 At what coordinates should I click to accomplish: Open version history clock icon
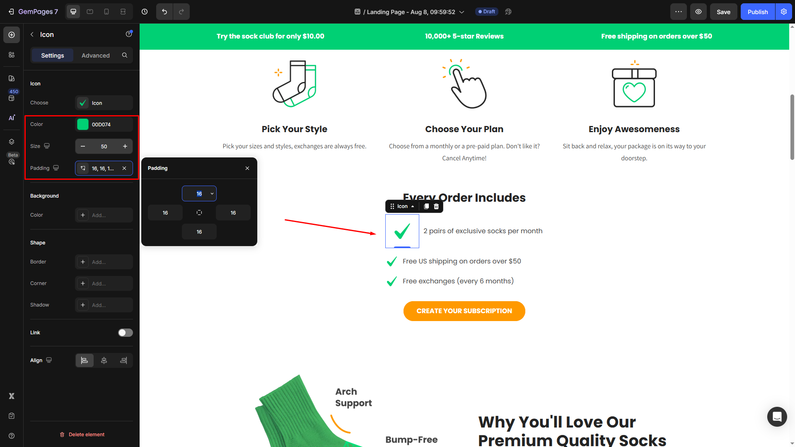pyautogui.click(x=145, y=12)
